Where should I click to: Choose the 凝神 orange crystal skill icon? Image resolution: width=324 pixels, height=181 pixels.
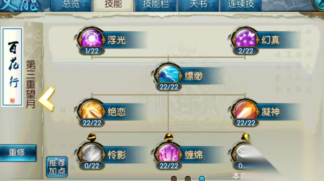[245, 111]
